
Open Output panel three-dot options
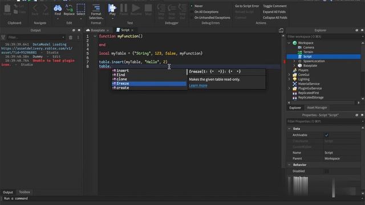tap(78, 38)
